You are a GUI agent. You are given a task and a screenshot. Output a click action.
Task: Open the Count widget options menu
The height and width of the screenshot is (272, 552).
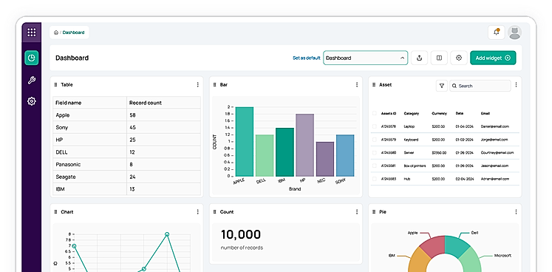(x=357, y=211)
